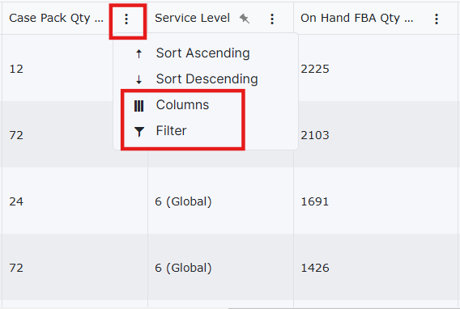Open Service Level column options menu
The height and width of the screenshot is (309, 460).
tap(272, 19)
